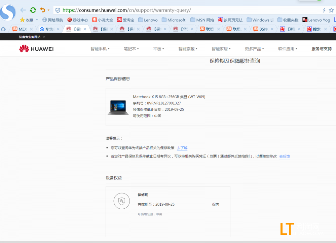Click the lightning speed-mode icon
Viewport: 336px width, 243px height.
324,10
